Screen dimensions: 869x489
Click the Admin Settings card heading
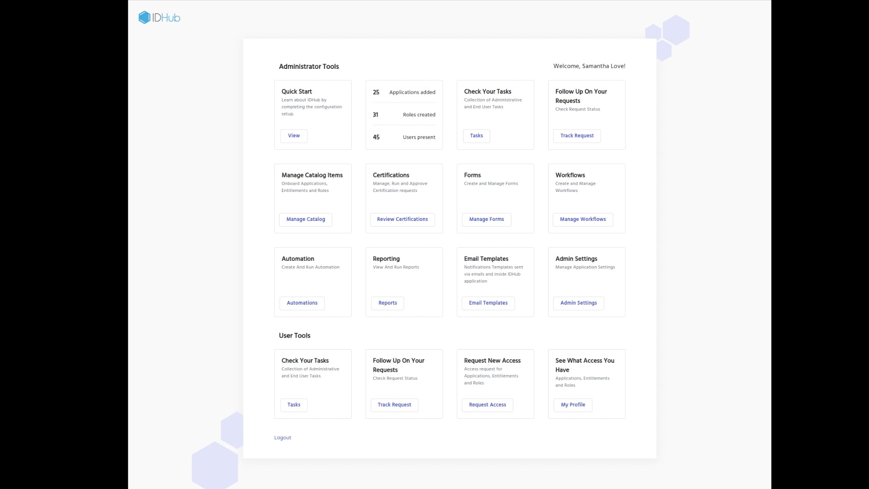(x=576, y=259)
